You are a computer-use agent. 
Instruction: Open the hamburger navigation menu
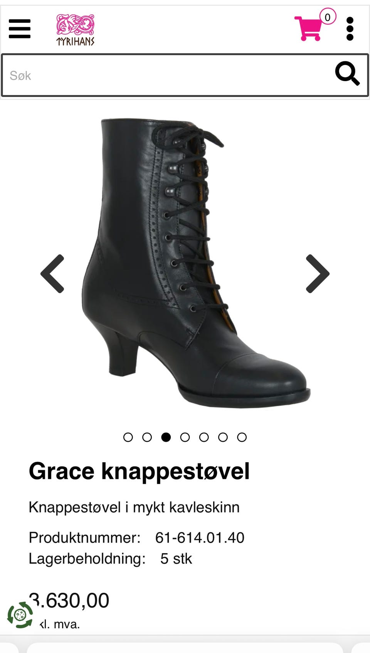(20, 29)
